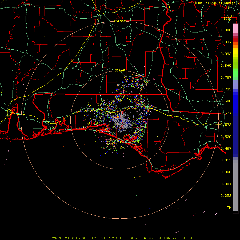Click the 50 NMI range ring label
This screenshot has height=240, width=240.
120,70
